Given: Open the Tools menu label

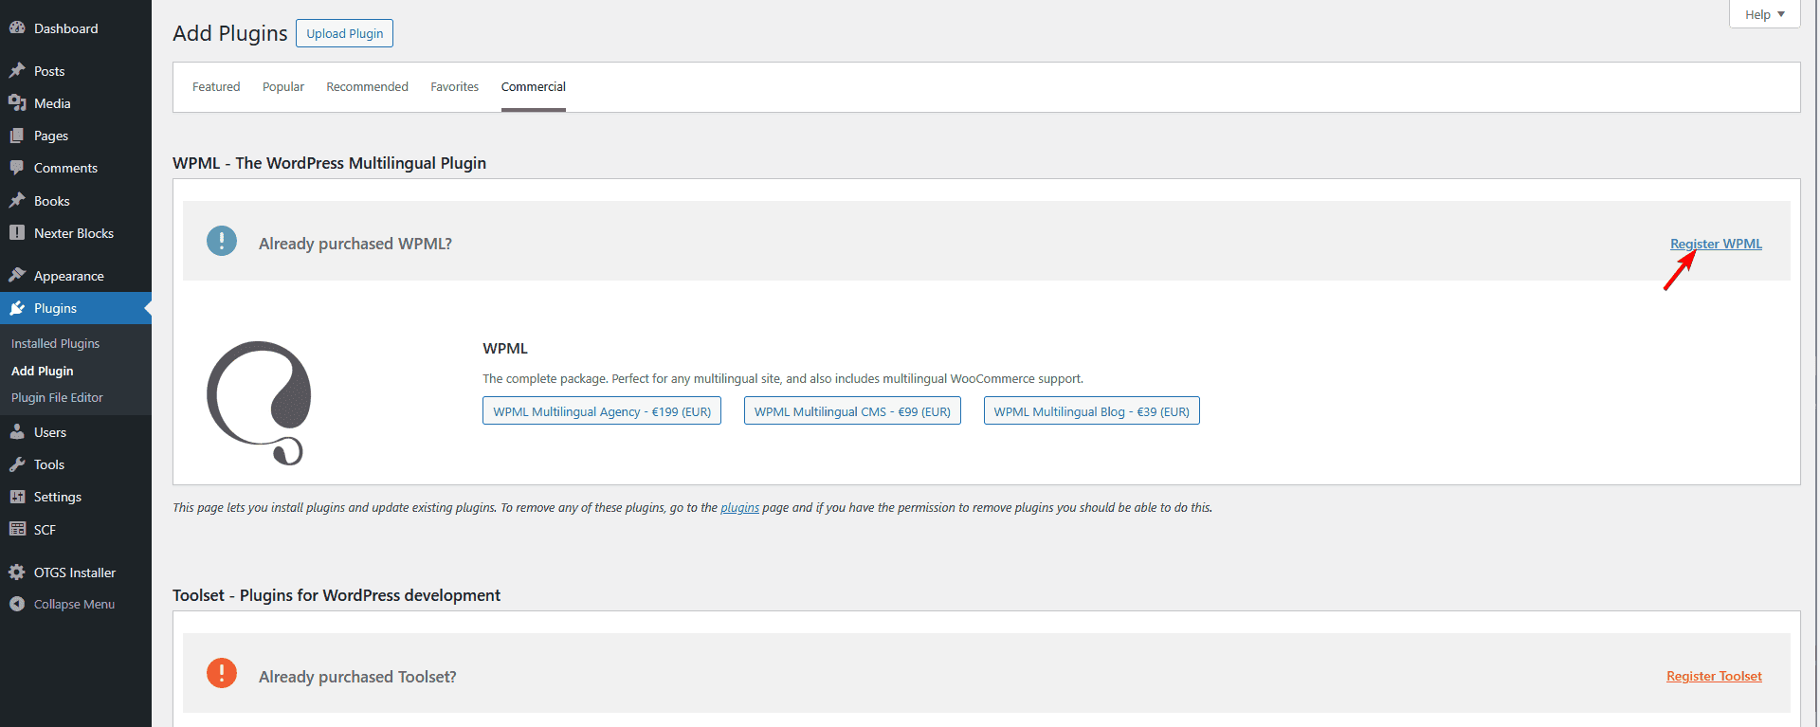Looking at the screenshot, I should pyautogui.click(x=49, y=464).
